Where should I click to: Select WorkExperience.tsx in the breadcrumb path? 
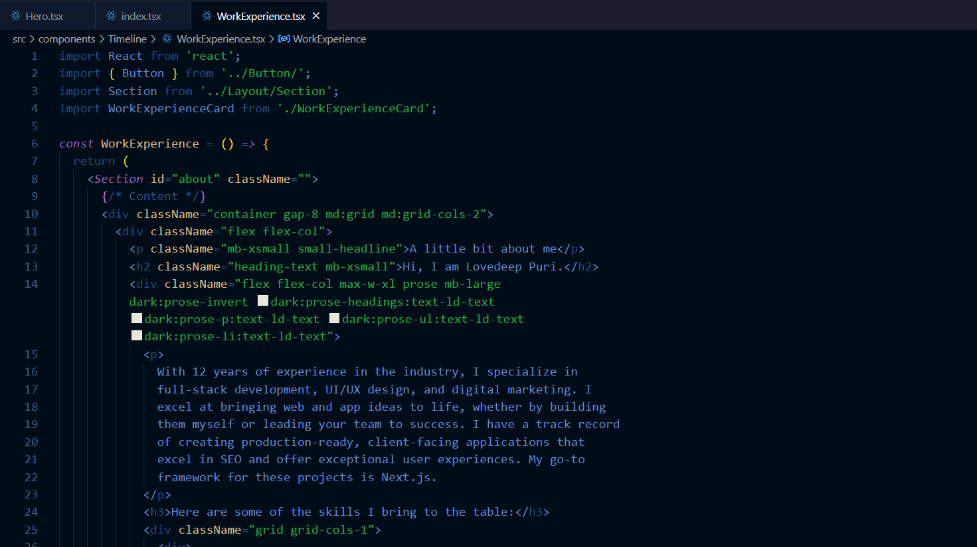pyautogui.click(x=221, y=39)
